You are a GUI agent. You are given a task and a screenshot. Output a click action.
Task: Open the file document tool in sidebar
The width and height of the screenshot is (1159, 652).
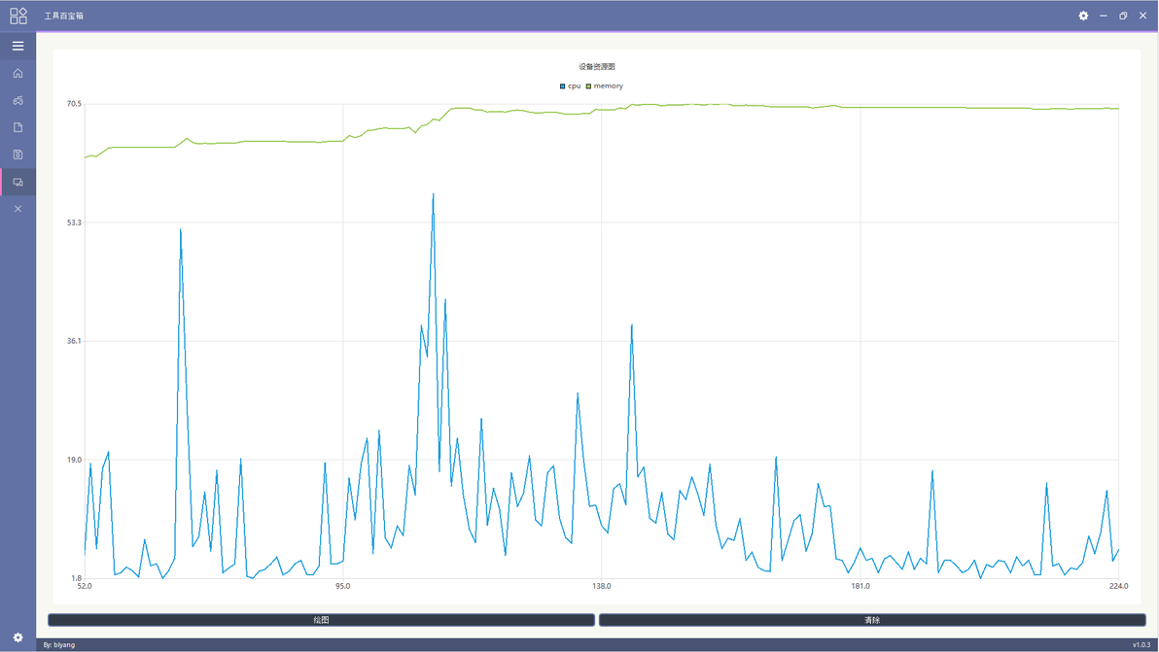tap(18, 127)
